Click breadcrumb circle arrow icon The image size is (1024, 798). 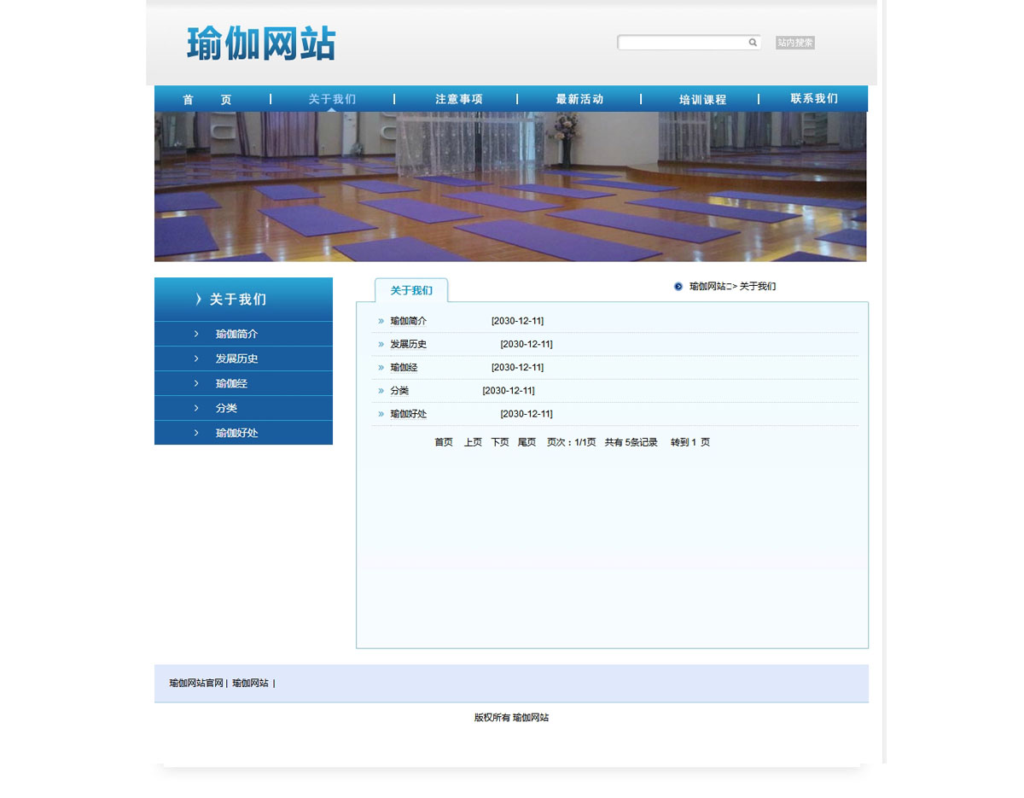tap(678, 287)
